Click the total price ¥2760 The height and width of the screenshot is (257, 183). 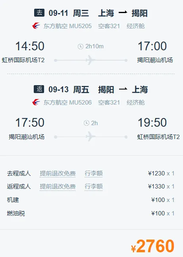152,246
